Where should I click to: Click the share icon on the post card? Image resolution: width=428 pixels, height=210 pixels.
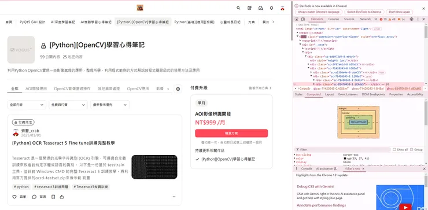[x=62, y=197]
